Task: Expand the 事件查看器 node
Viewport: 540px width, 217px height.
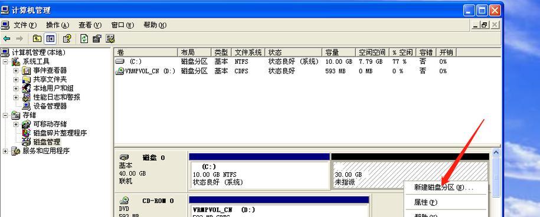Action: click(x=16, y=71)
